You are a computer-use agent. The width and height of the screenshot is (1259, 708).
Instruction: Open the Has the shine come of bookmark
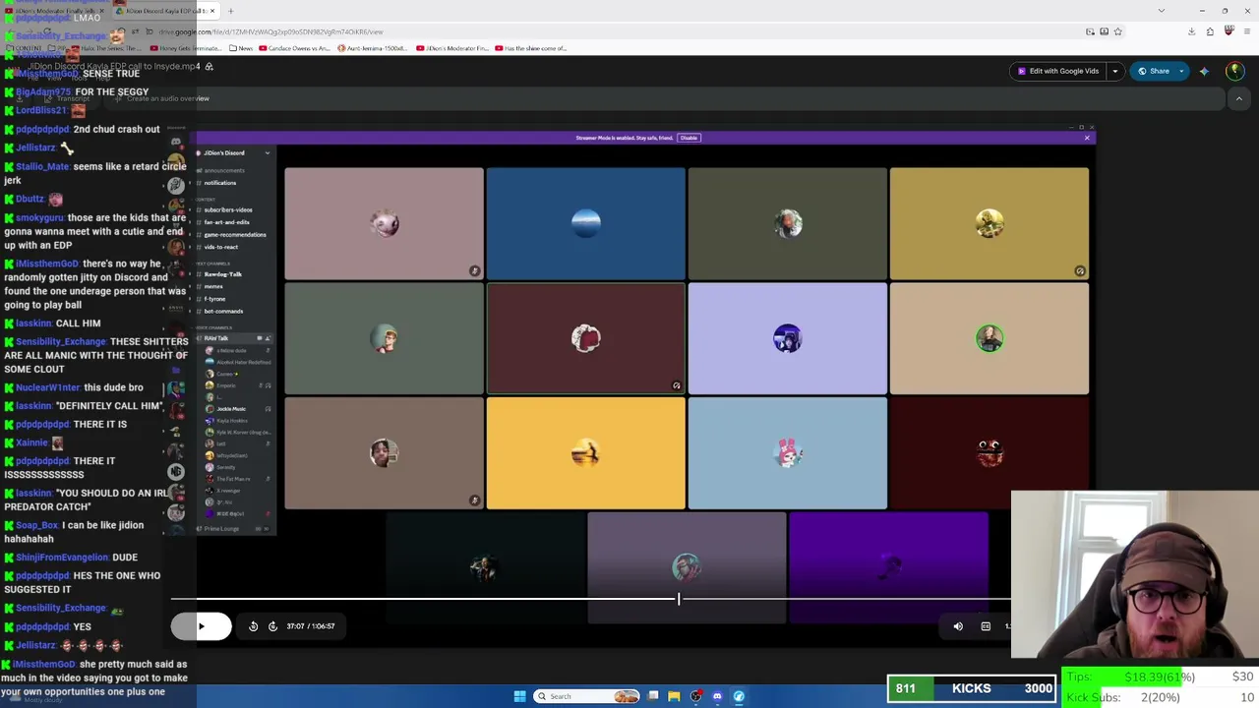point(532,48)
